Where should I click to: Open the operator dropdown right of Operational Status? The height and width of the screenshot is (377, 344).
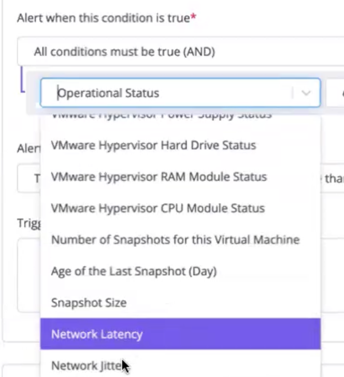pos(335,93)
